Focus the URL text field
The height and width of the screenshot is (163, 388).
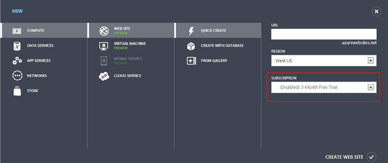pos(324,34)
